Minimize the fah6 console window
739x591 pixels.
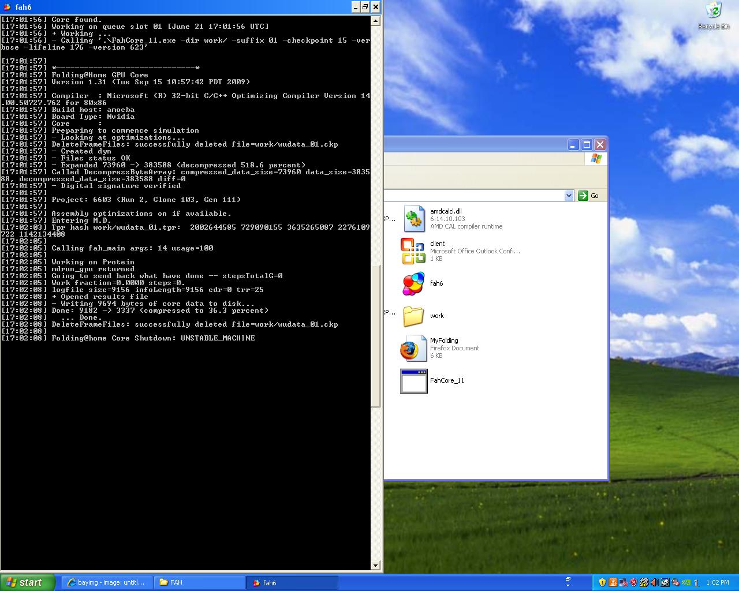(x=356, y=7)
